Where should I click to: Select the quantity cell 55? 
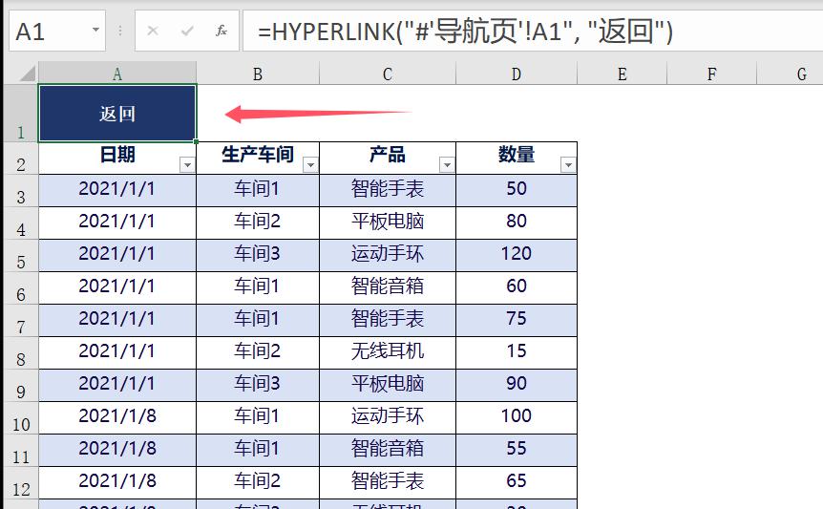(x=517, y=450)
